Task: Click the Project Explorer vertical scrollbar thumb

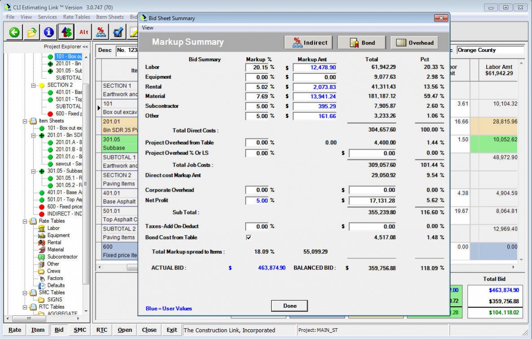Action: click(x=86, y=184)
